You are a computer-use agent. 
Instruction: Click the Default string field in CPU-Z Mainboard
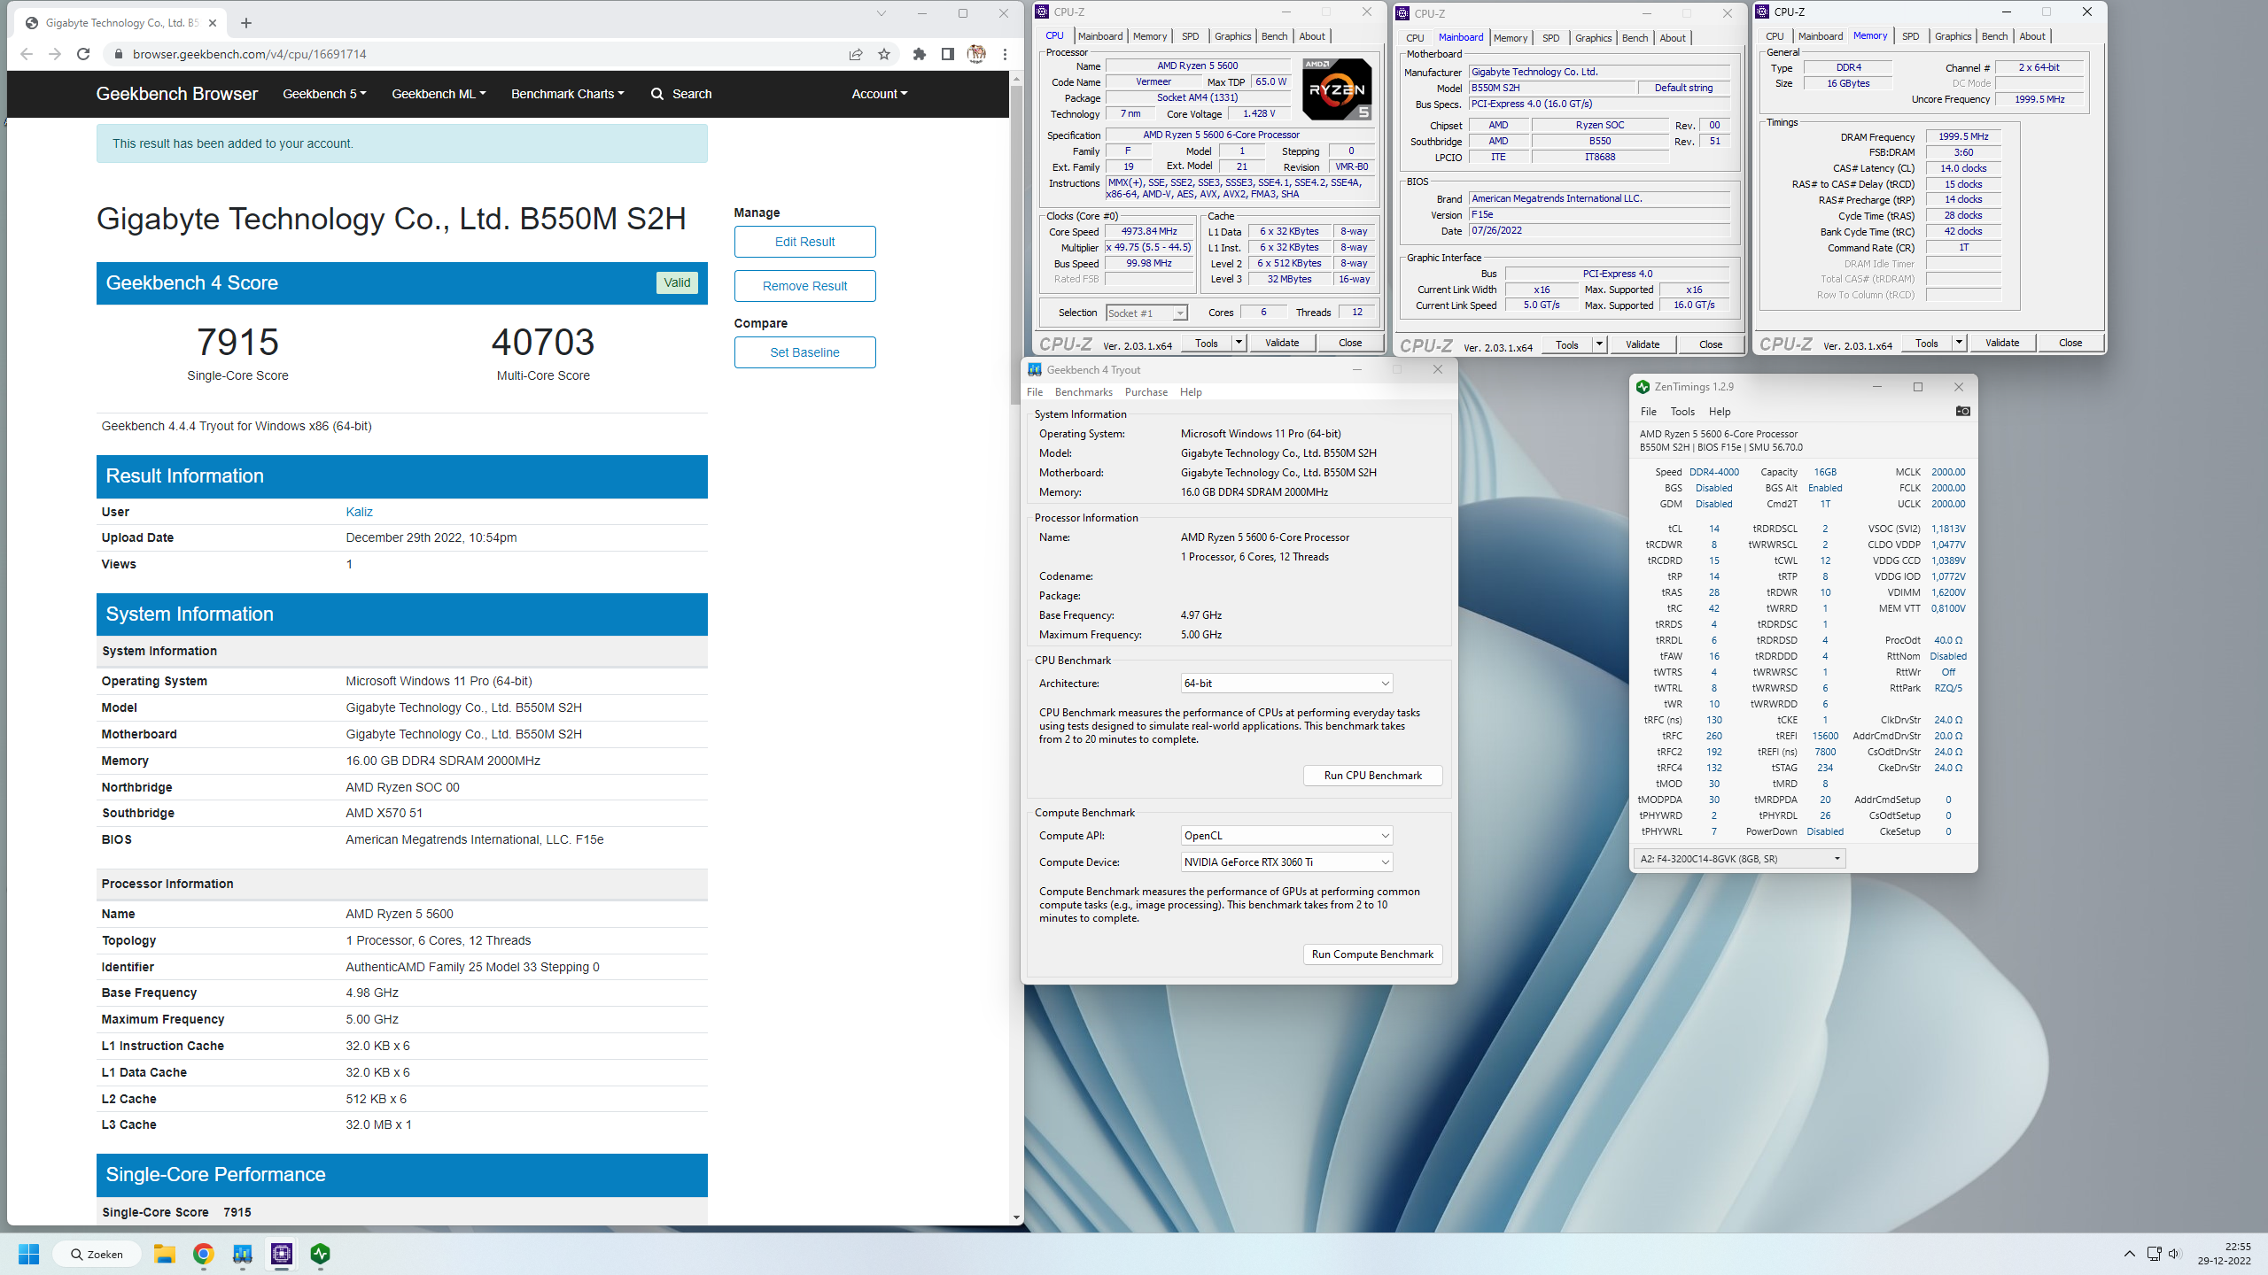pos(1683,88)
